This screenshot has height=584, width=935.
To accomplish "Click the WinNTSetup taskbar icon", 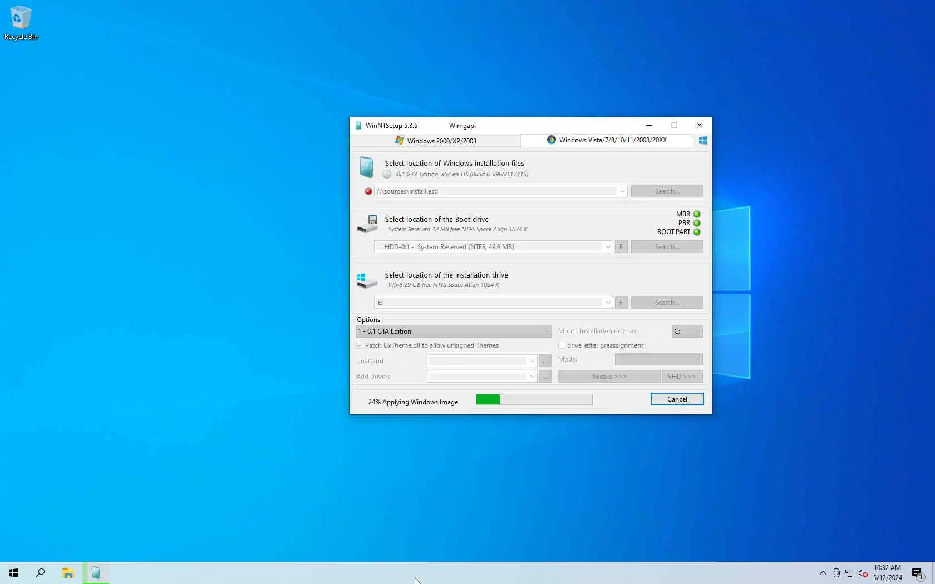I will point(96,573).
